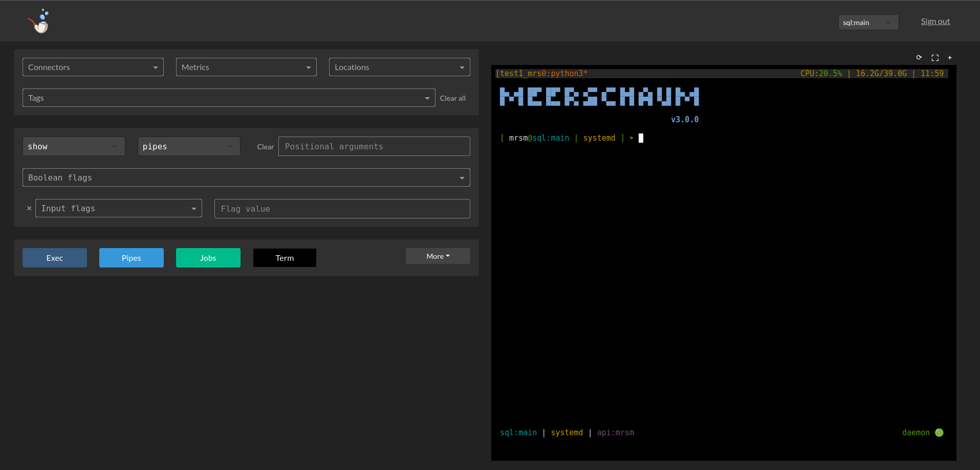This screenshot has width=980, height=470.
Task: Click the Sign out link
Action: [935, 21]
